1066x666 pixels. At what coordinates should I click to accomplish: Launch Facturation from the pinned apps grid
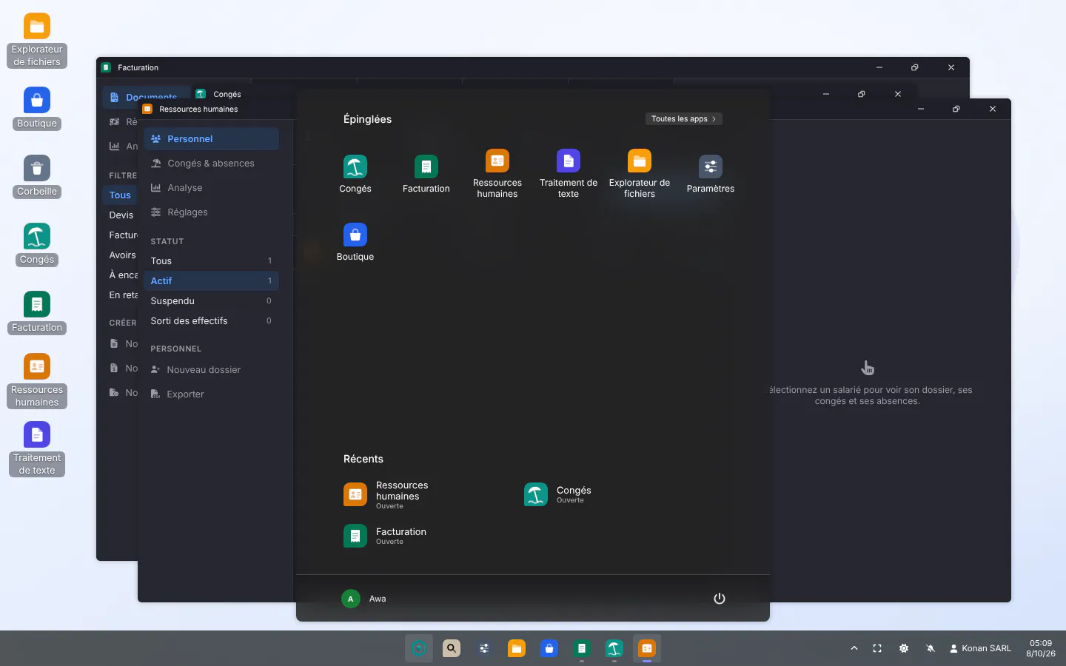coord(426,175)
